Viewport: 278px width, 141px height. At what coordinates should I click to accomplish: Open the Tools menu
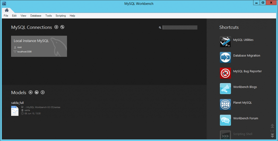pos(48,16)
